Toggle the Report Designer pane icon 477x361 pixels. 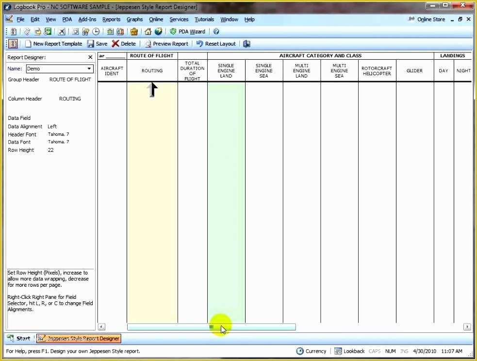click(x=13, y=44)
